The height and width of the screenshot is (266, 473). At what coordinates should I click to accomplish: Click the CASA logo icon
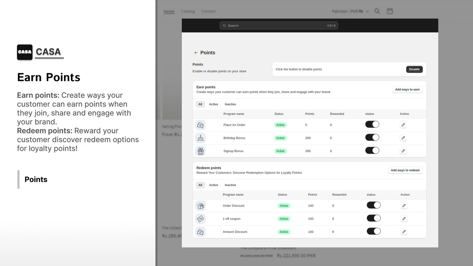point(25,52)
